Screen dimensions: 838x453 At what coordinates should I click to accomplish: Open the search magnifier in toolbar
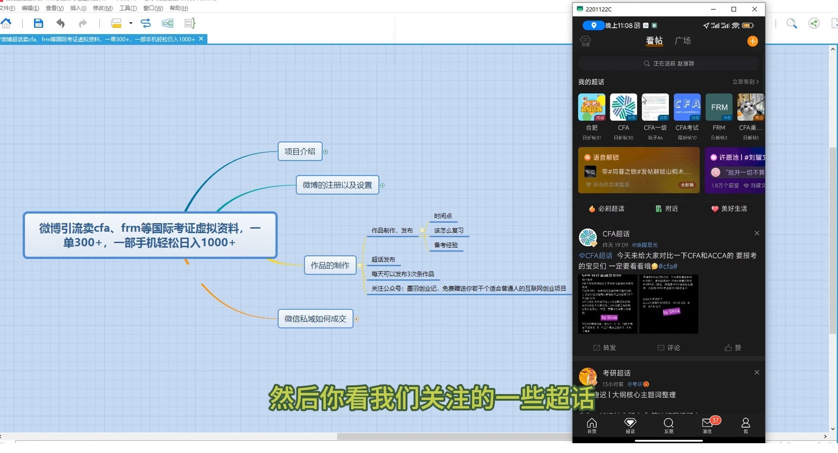(x=791, y=23)
